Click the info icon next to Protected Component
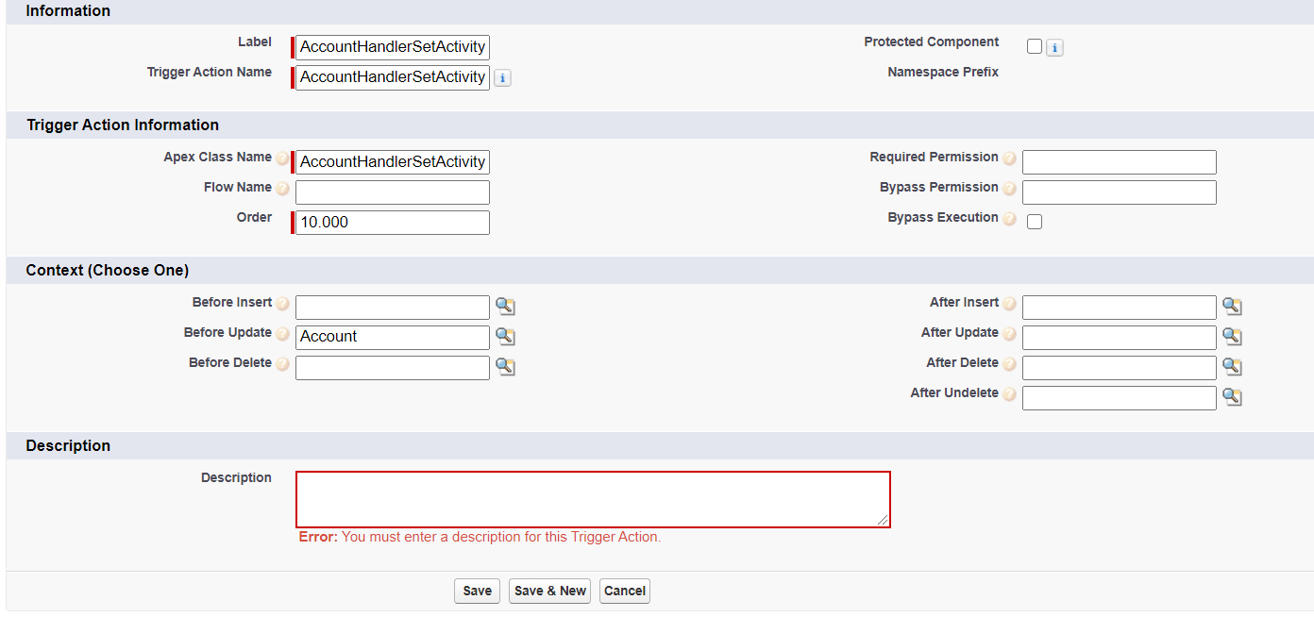The width and height of the screenshot is (1314, 617). [1054, 47]
